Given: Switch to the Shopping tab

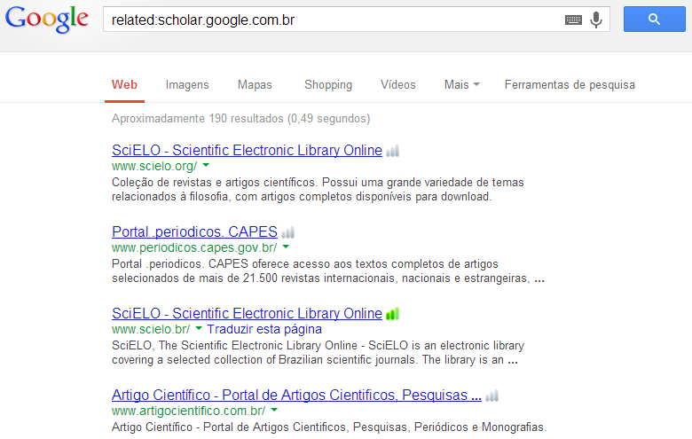Looking at the screenshot, I should pyautogui.click(x=328, y=85).
